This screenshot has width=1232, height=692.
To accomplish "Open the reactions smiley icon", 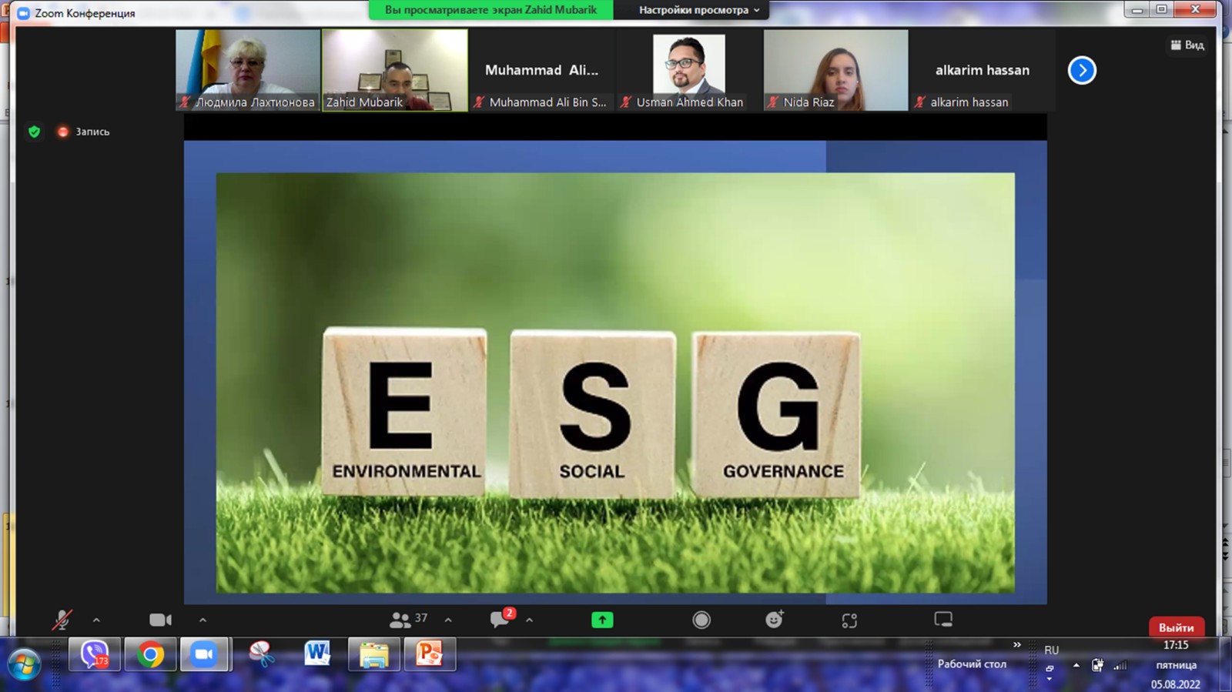I will click(x=774, y=620).
